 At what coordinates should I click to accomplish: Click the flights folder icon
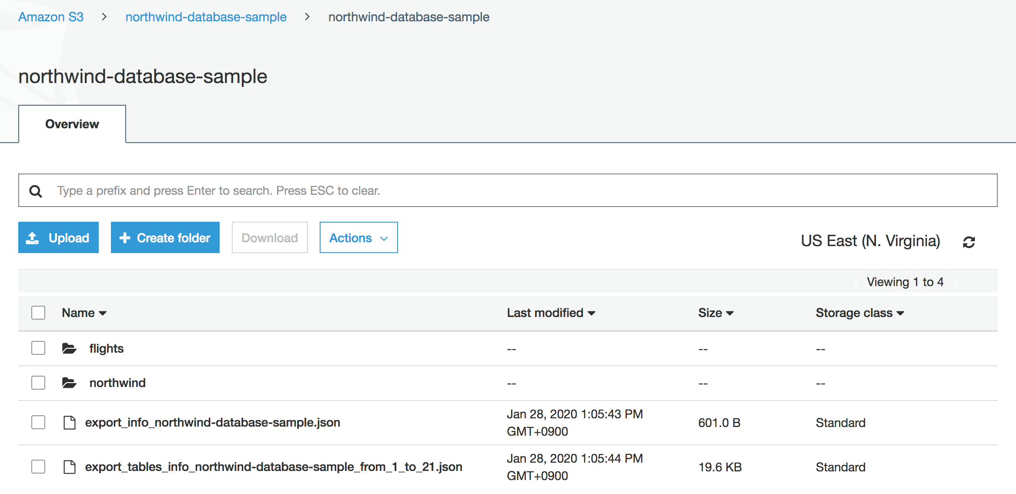click(69, 348)
